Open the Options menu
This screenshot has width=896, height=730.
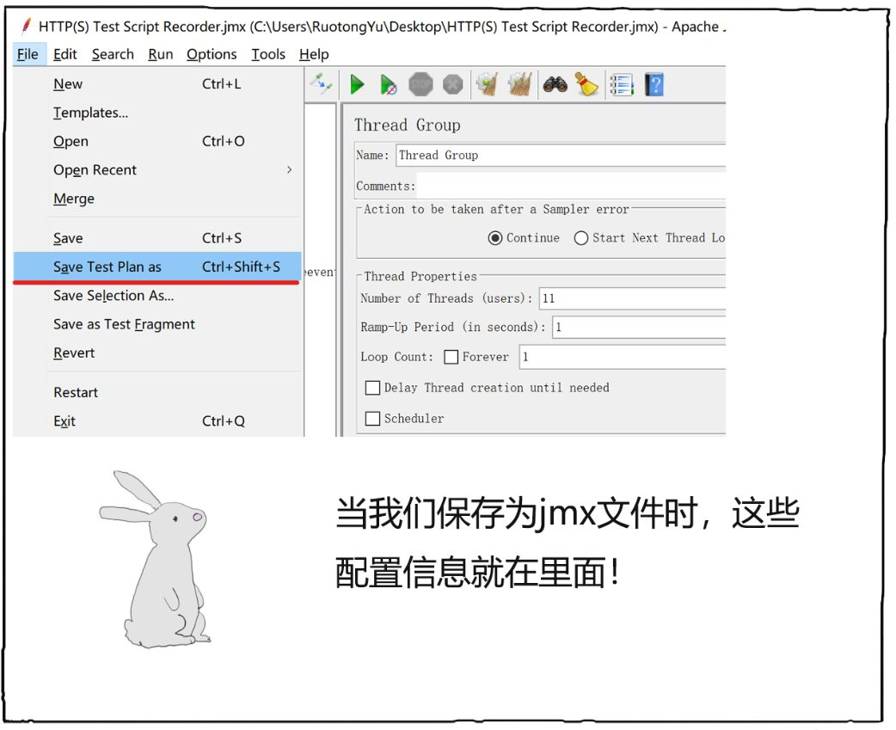[212, 54]
